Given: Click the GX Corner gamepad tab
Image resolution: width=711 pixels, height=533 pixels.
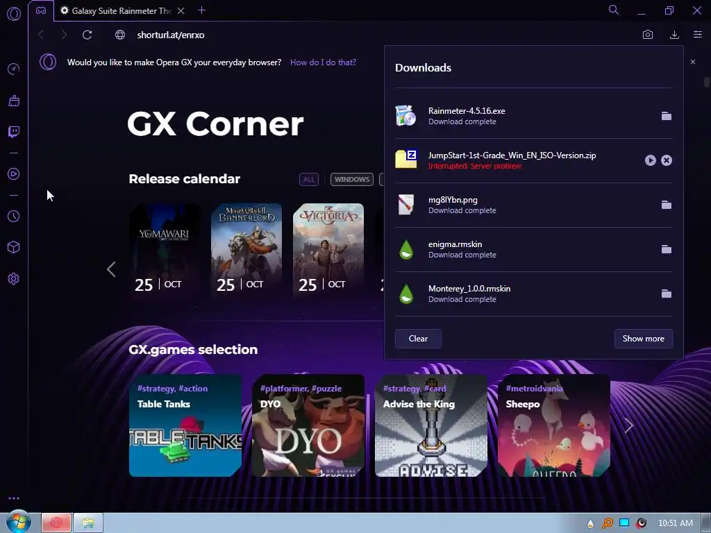Looking at the screenshot, I should click(x=41, y=11).
